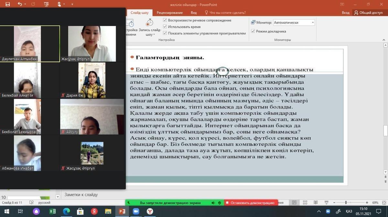Open the Zoom app in the taskbar
Screen dimensions: 388x217
136,211
